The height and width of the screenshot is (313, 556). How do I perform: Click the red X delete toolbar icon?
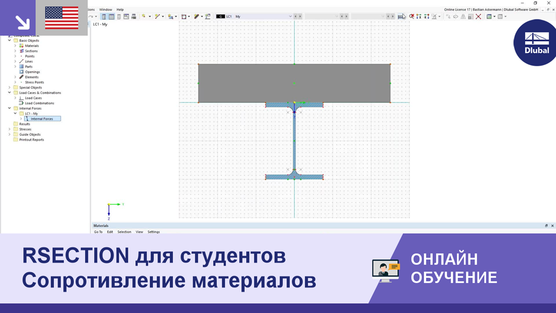(478, 17)
